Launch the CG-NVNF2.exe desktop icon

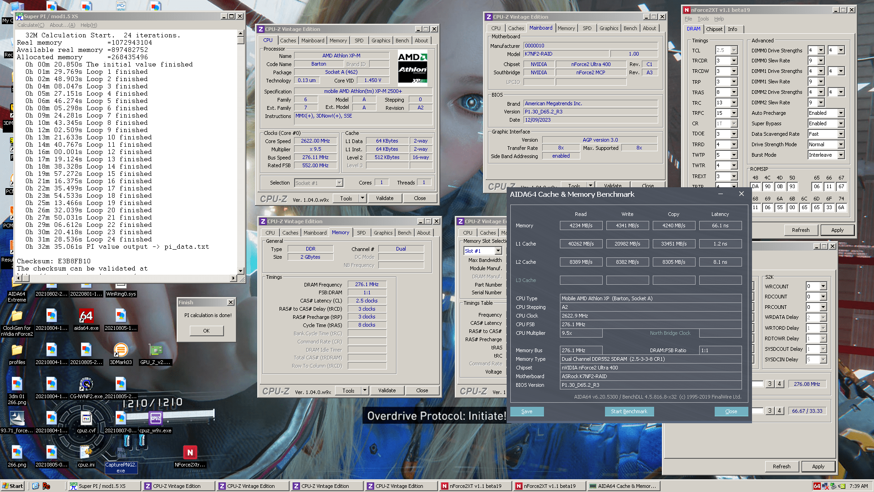point(86,388)
